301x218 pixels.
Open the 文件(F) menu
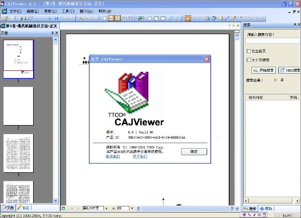tap(16, 12)
